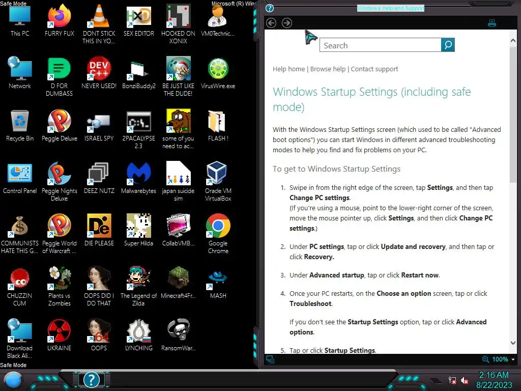
Task: Open the VM0Technic... desktop icon
Action: [x=218, y=20]
